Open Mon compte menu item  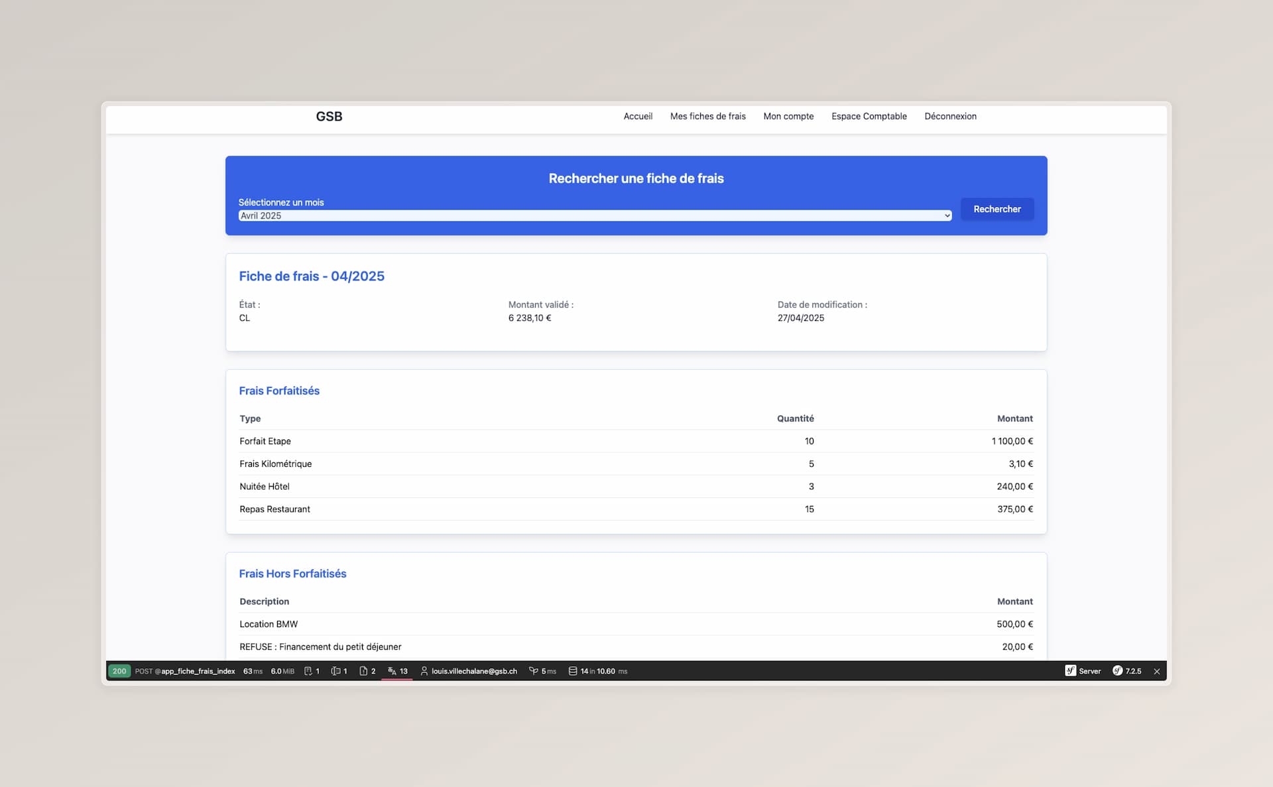tap(788, 116)
